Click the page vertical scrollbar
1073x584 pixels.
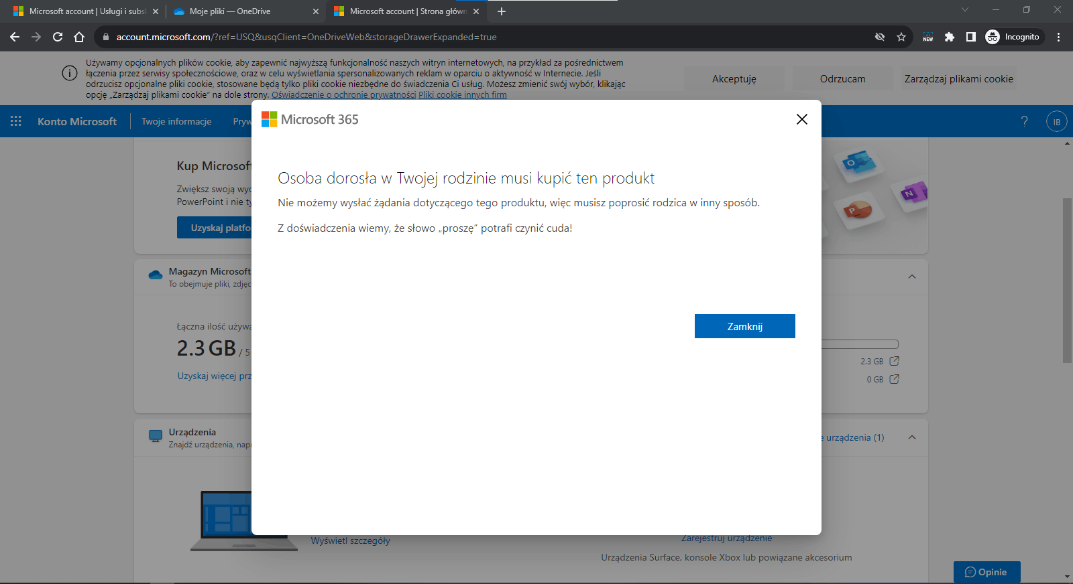tap(1067, 280)
